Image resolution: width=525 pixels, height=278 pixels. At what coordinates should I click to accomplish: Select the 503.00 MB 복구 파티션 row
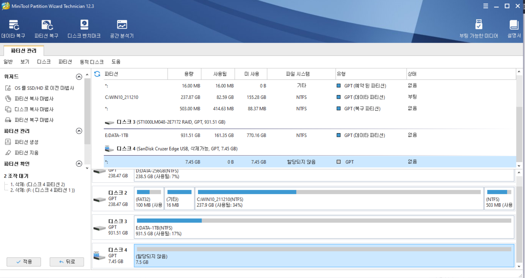point(310,109)
